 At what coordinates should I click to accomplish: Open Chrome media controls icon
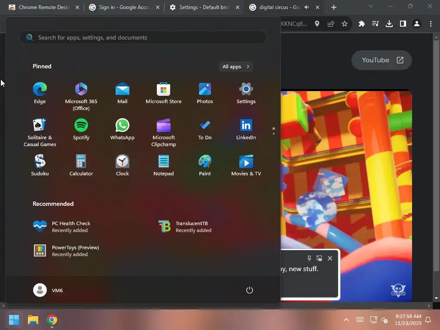[376, 24]
